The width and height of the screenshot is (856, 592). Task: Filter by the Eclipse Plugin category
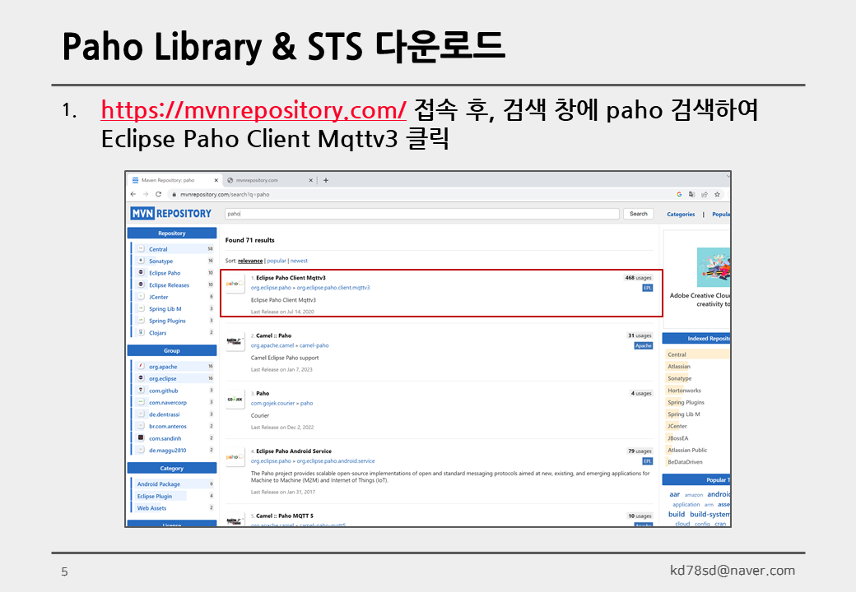point(155,496)
